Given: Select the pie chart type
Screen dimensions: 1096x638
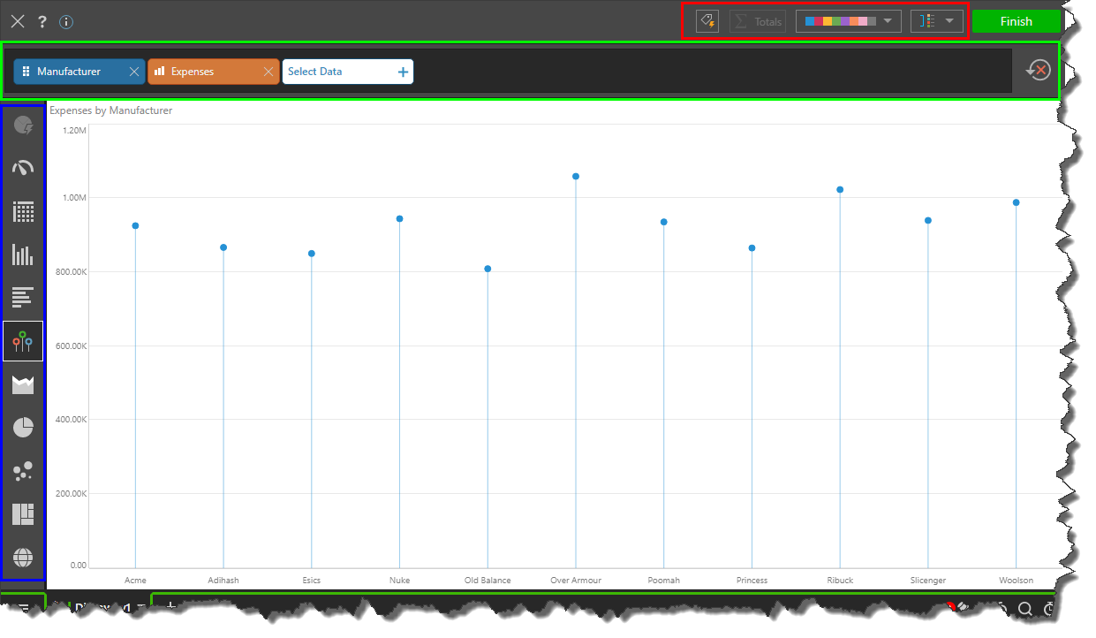Looking at the screenshot, I should click(x=23, y=428).
